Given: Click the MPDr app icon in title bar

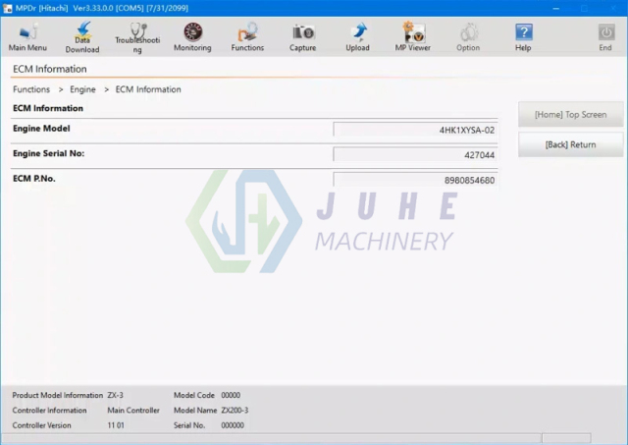Looking at the screenshot, I should tap(7, 8).
